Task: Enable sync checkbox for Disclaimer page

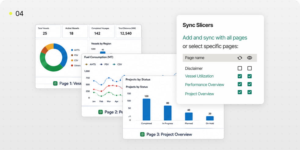Action: coord(240,68)
